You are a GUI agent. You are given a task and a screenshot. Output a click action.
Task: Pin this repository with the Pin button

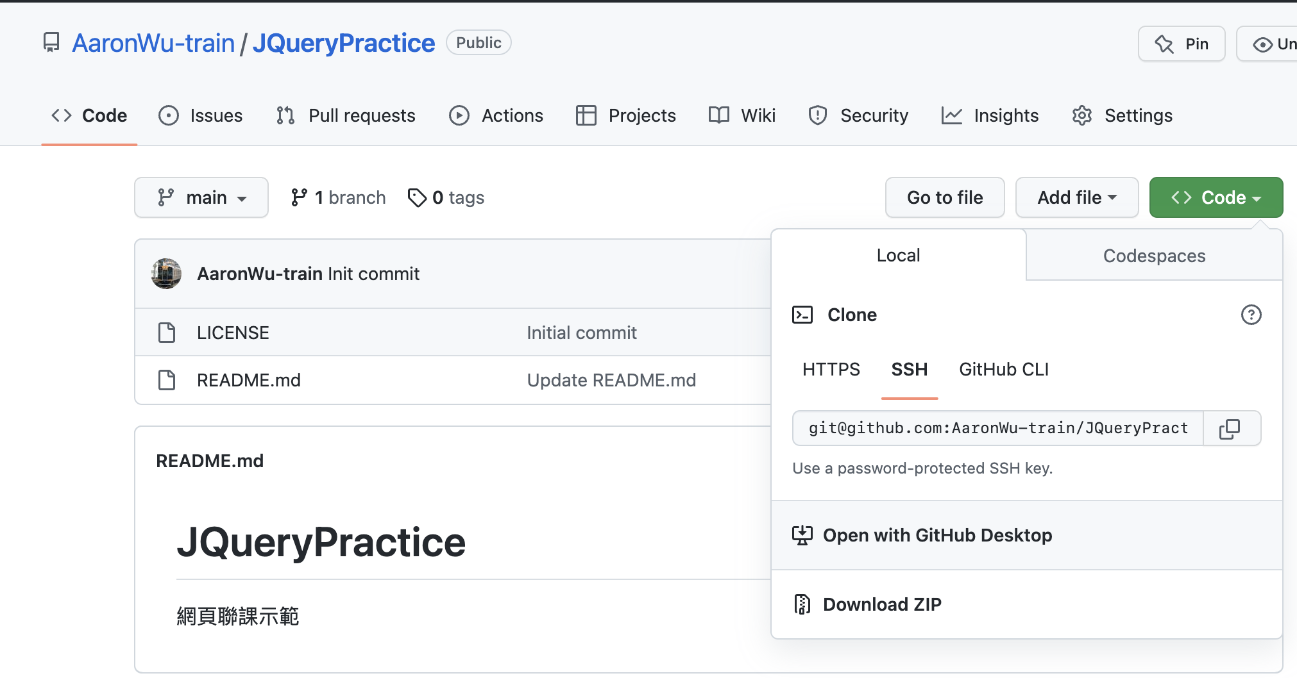pyautogui.click(x=1182, y=44)
